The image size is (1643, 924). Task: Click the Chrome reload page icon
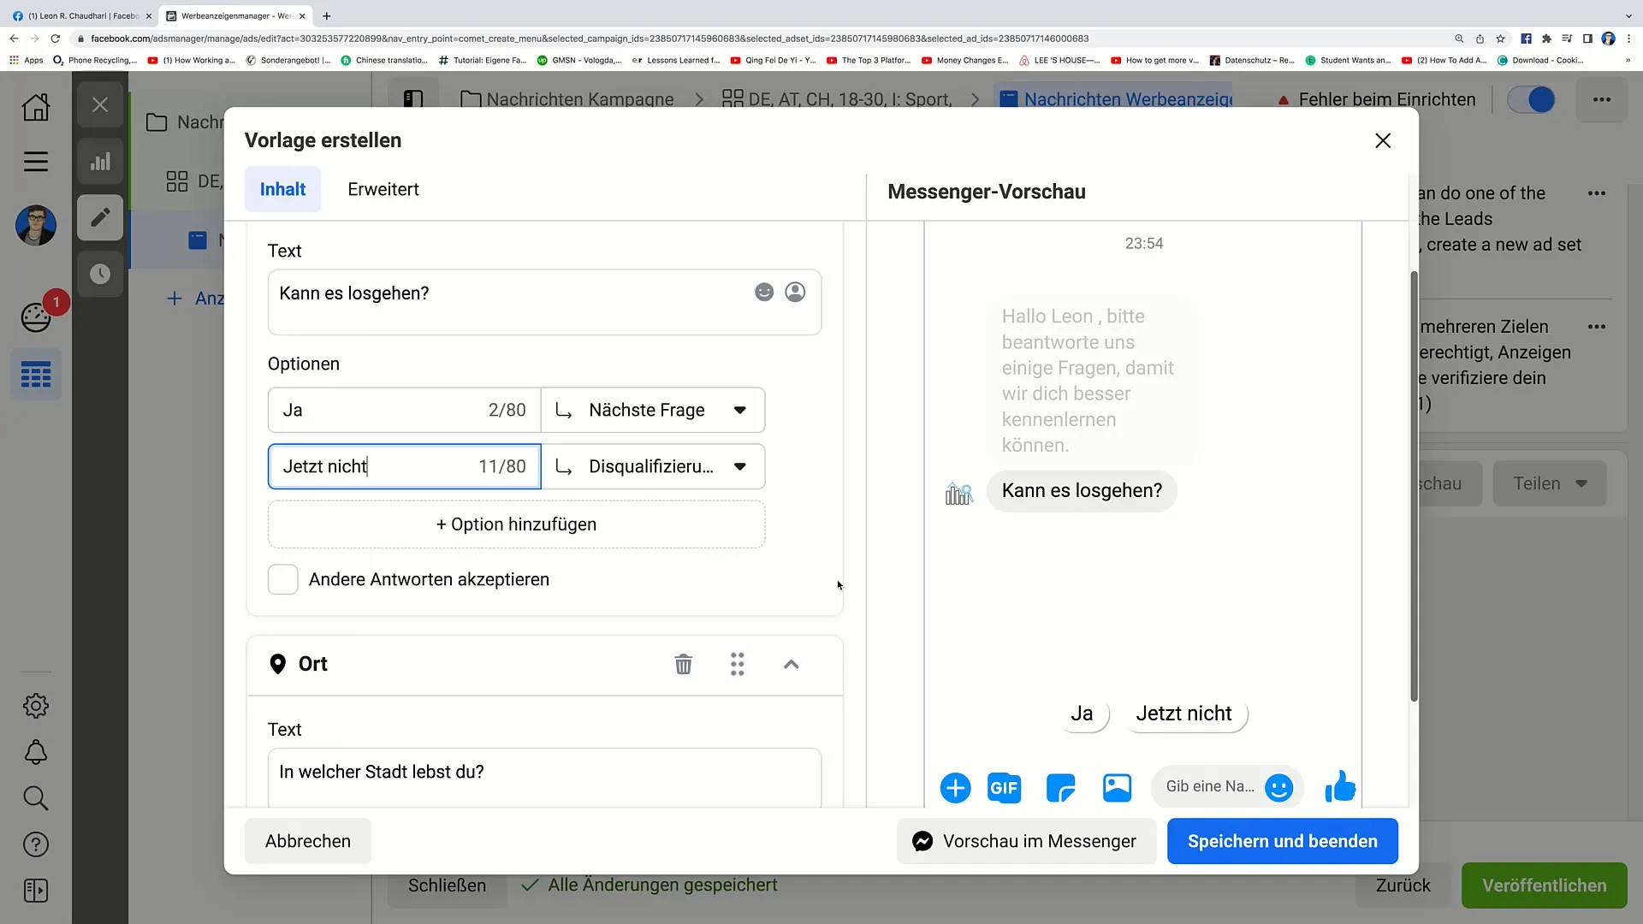click(56, 38)
